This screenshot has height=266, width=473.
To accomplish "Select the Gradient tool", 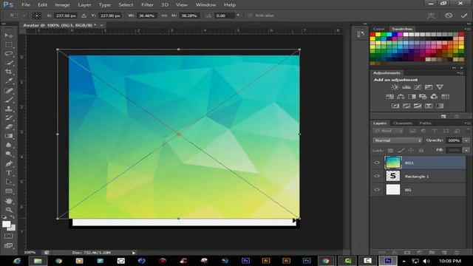I will click(9, 136).
